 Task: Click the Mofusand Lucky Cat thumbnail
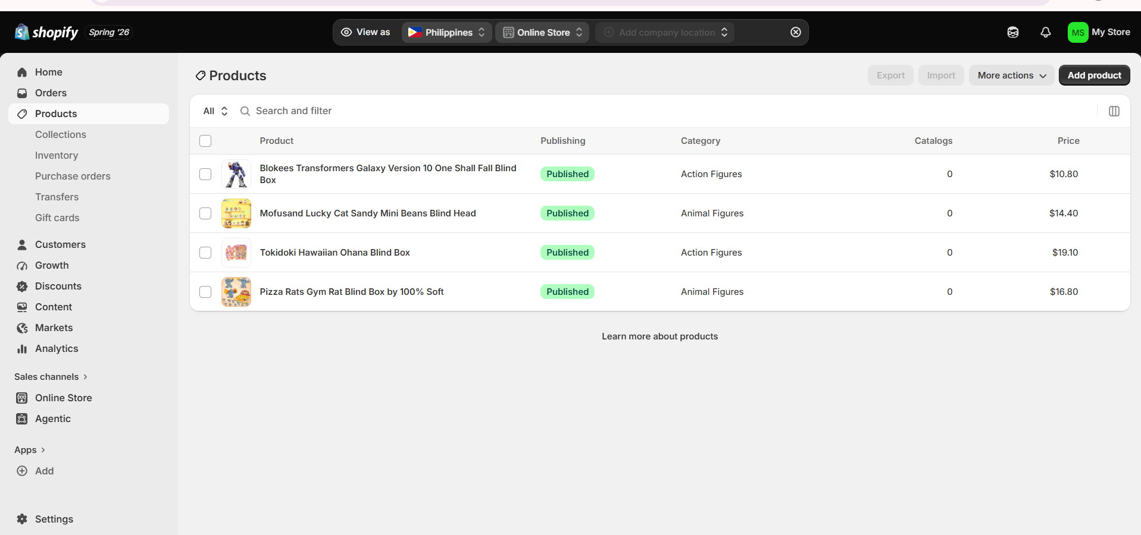click(236, 213)
